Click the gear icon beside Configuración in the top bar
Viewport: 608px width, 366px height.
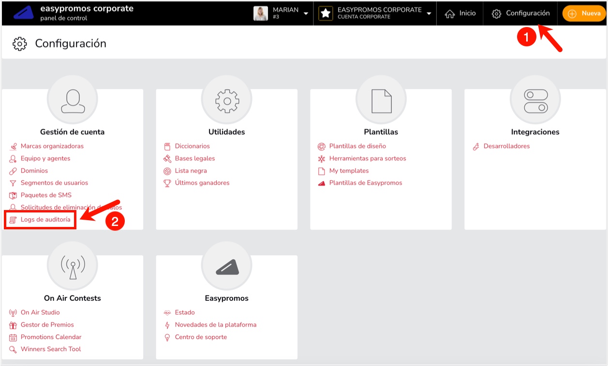point(496,14)
